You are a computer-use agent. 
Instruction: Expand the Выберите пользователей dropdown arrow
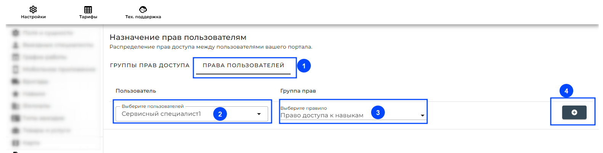pos(259,114)
